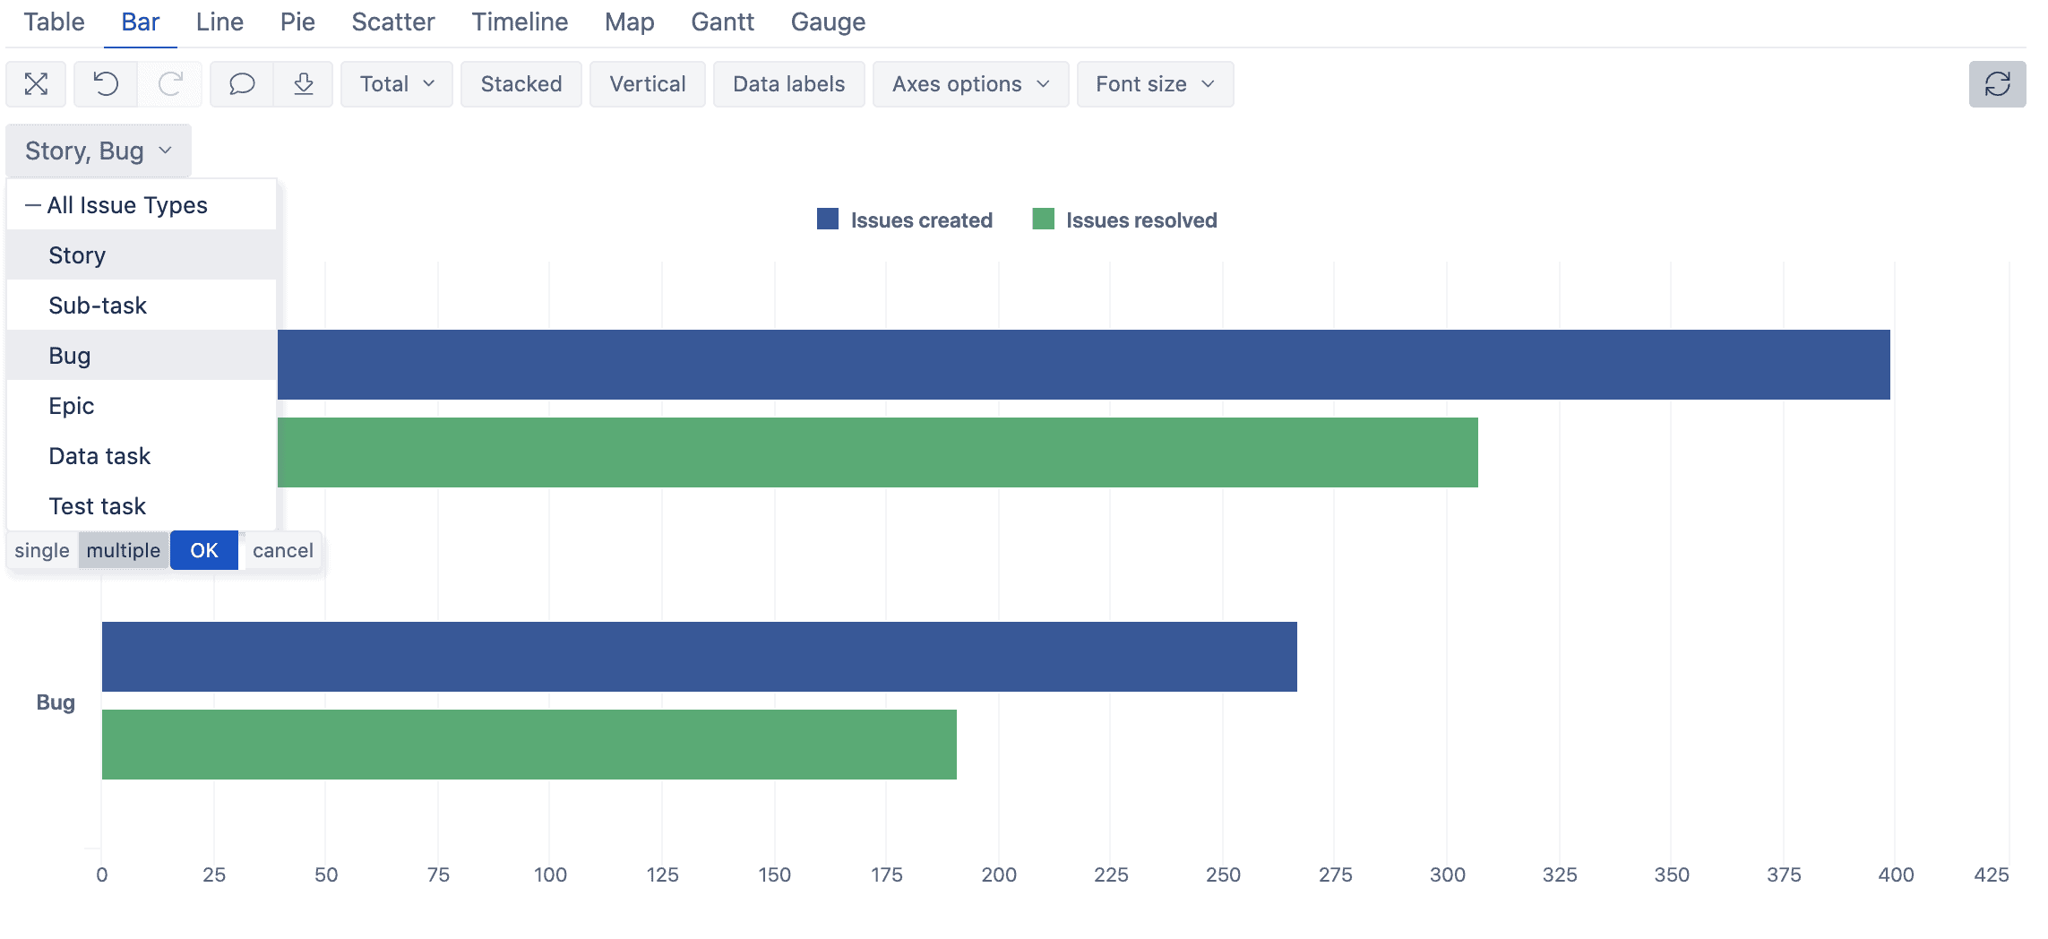
Task: Open the Gantt view
Action: [x=722, y=22]
